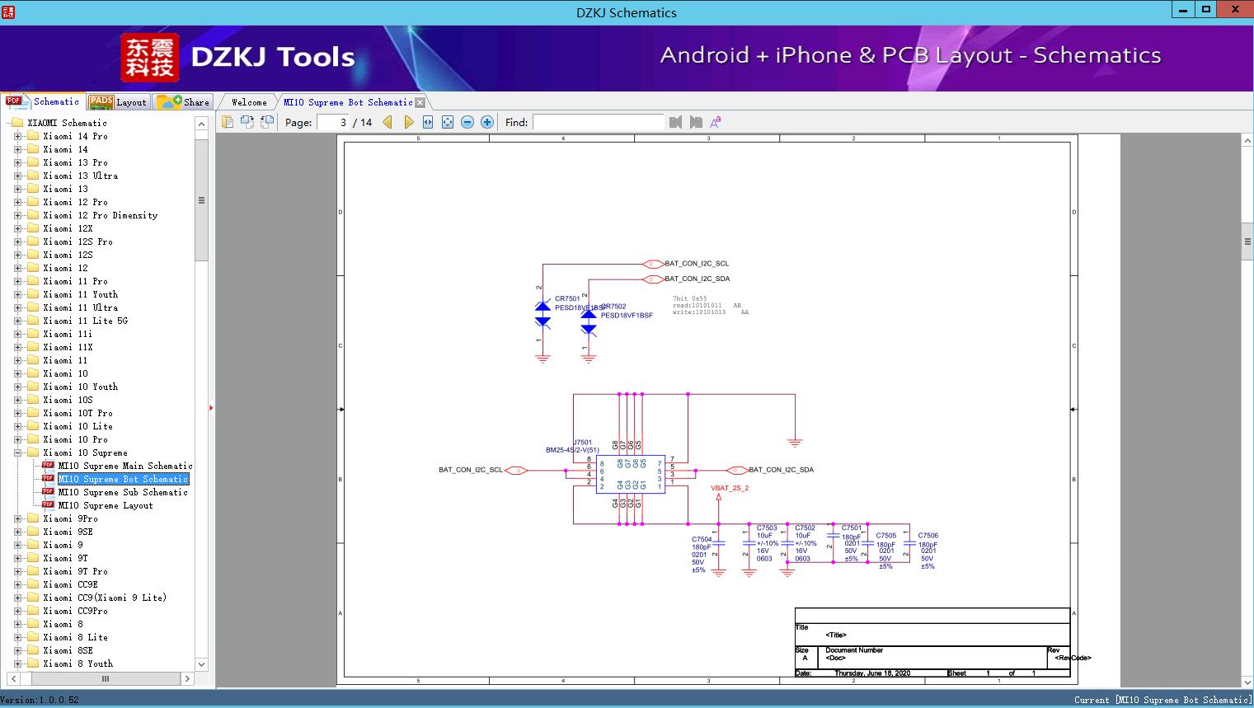The image size is (1254, 708).
Task: Click the tree horizontal scrollbar thumb
Action: 106,679
